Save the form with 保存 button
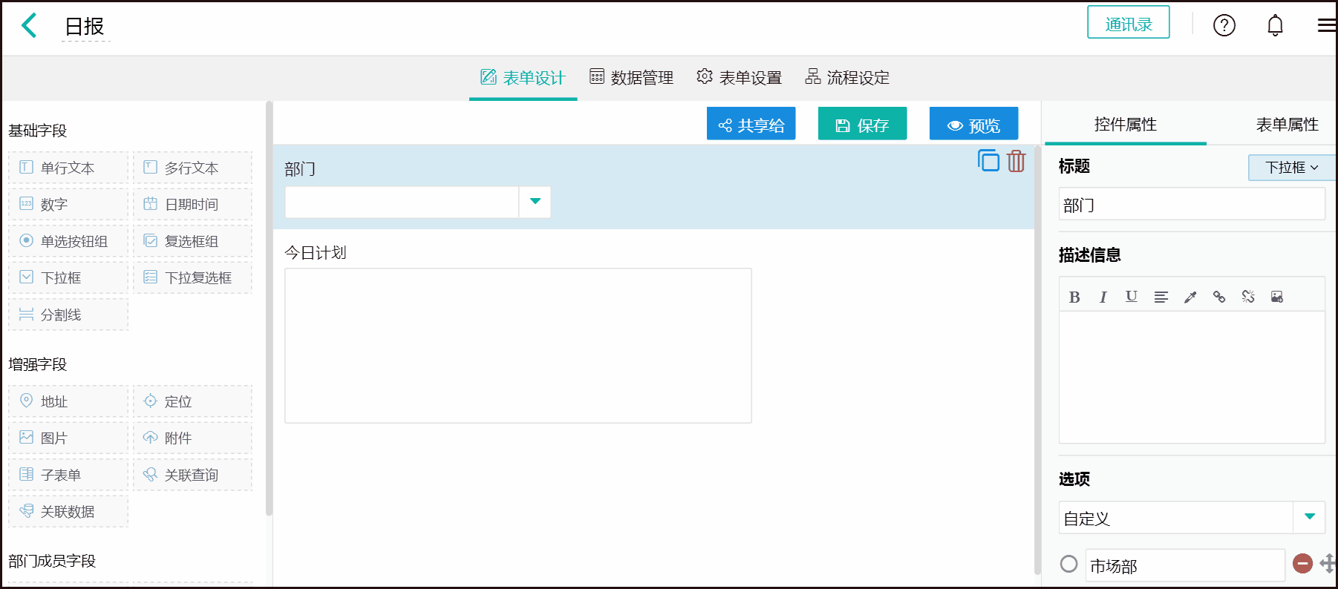 coord(862,123)
